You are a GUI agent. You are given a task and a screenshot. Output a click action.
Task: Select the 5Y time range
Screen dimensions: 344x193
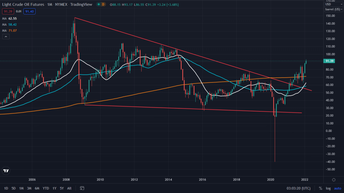tap(62, 188)
